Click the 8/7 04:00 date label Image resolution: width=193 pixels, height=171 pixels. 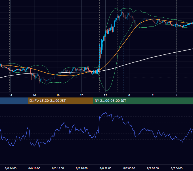[177, 168]
